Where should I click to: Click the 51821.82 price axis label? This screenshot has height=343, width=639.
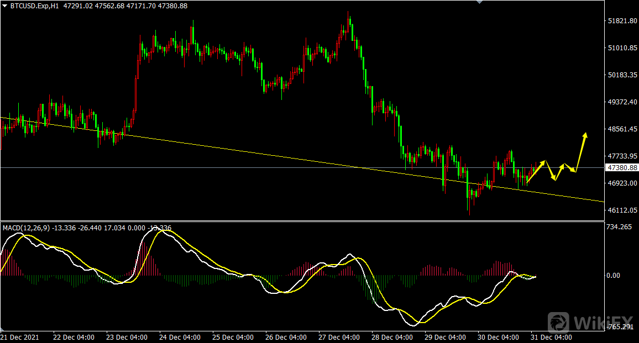[622, 21]
